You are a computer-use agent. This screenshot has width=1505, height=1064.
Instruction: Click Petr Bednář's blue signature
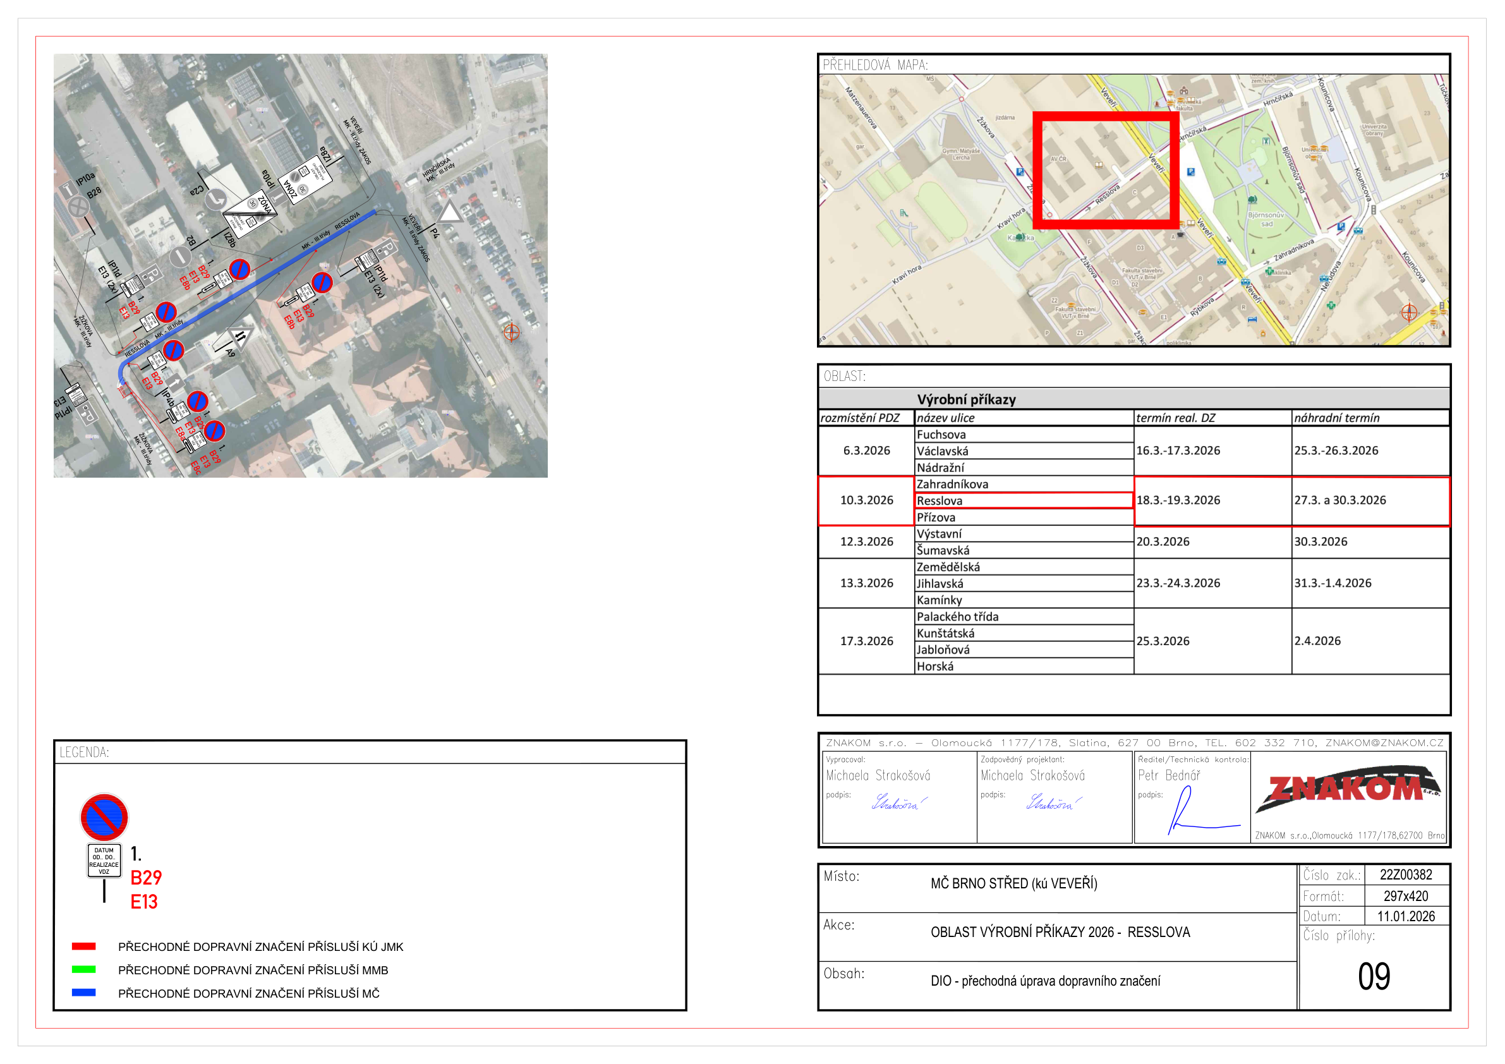[1204, 810]
